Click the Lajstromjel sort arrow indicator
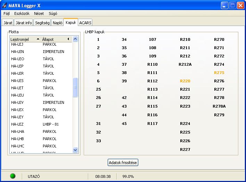 [x=38, y=39]
